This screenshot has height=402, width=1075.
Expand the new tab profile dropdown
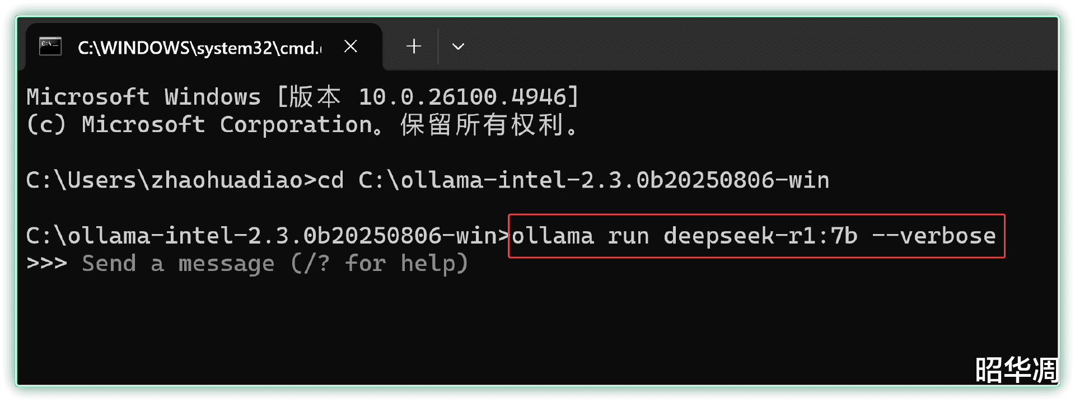point(458,46)
